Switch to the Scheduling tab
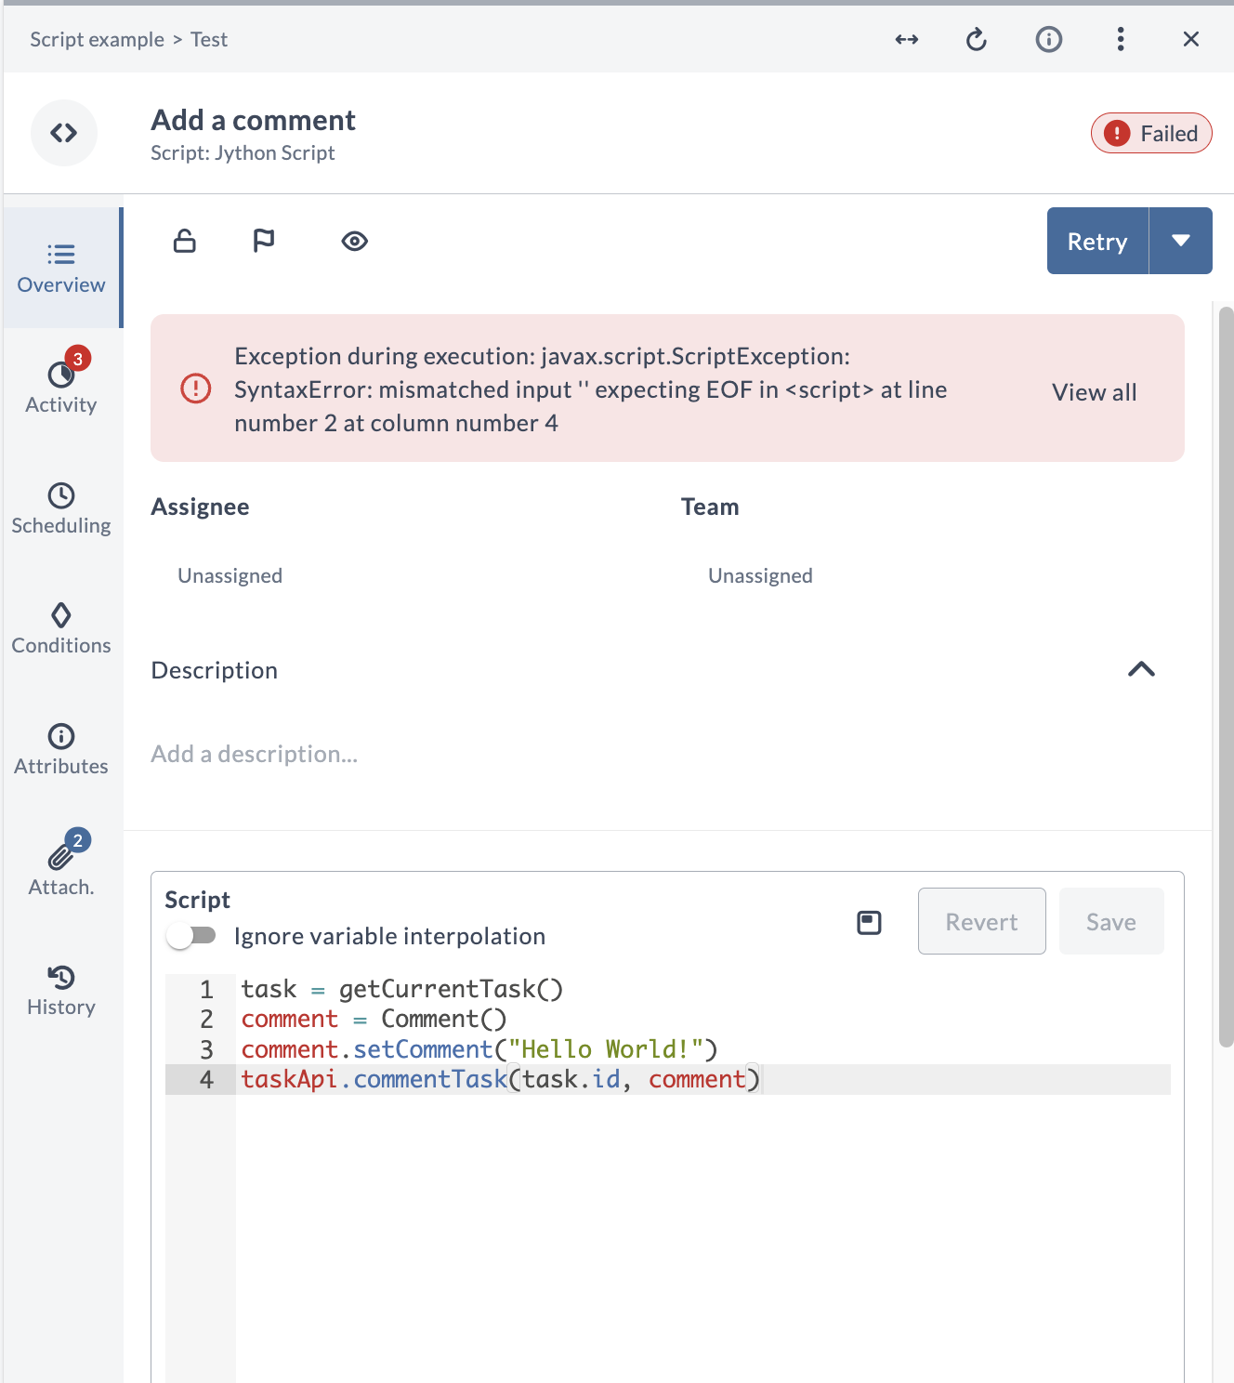This screenshot has height=1383, width=1234. click(61, 507)
